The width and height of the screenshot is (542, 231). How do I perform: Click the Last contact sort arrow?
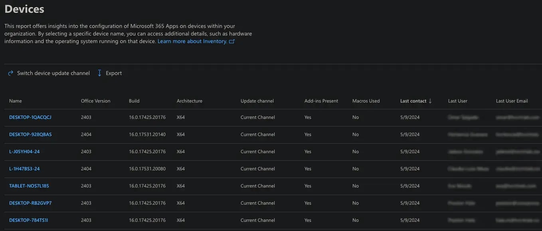pos(430,101)
